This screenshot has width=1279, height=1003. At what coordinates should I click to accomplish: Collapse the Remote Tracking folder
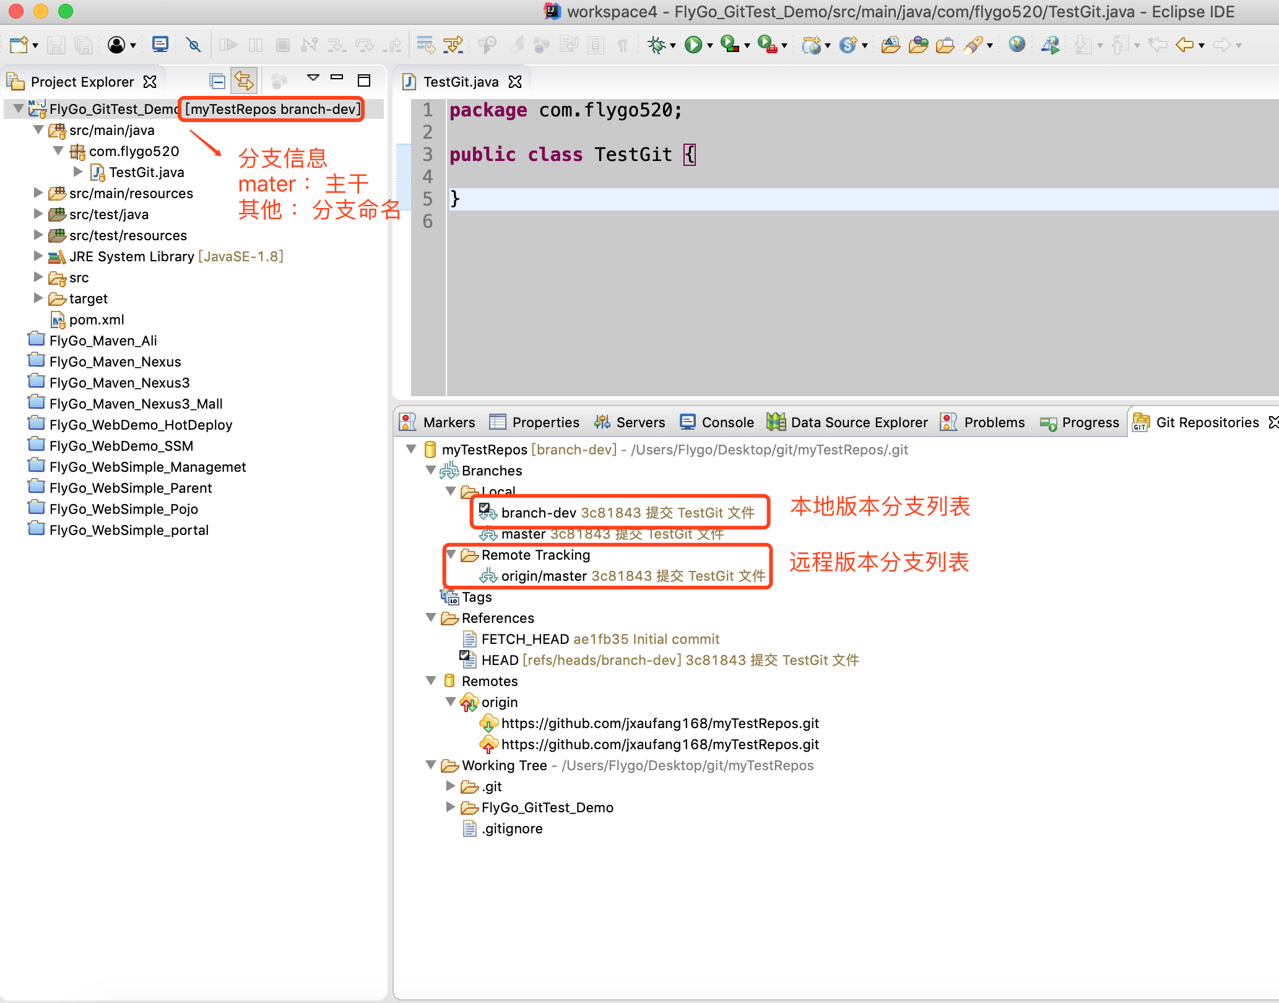click(451, 555)
